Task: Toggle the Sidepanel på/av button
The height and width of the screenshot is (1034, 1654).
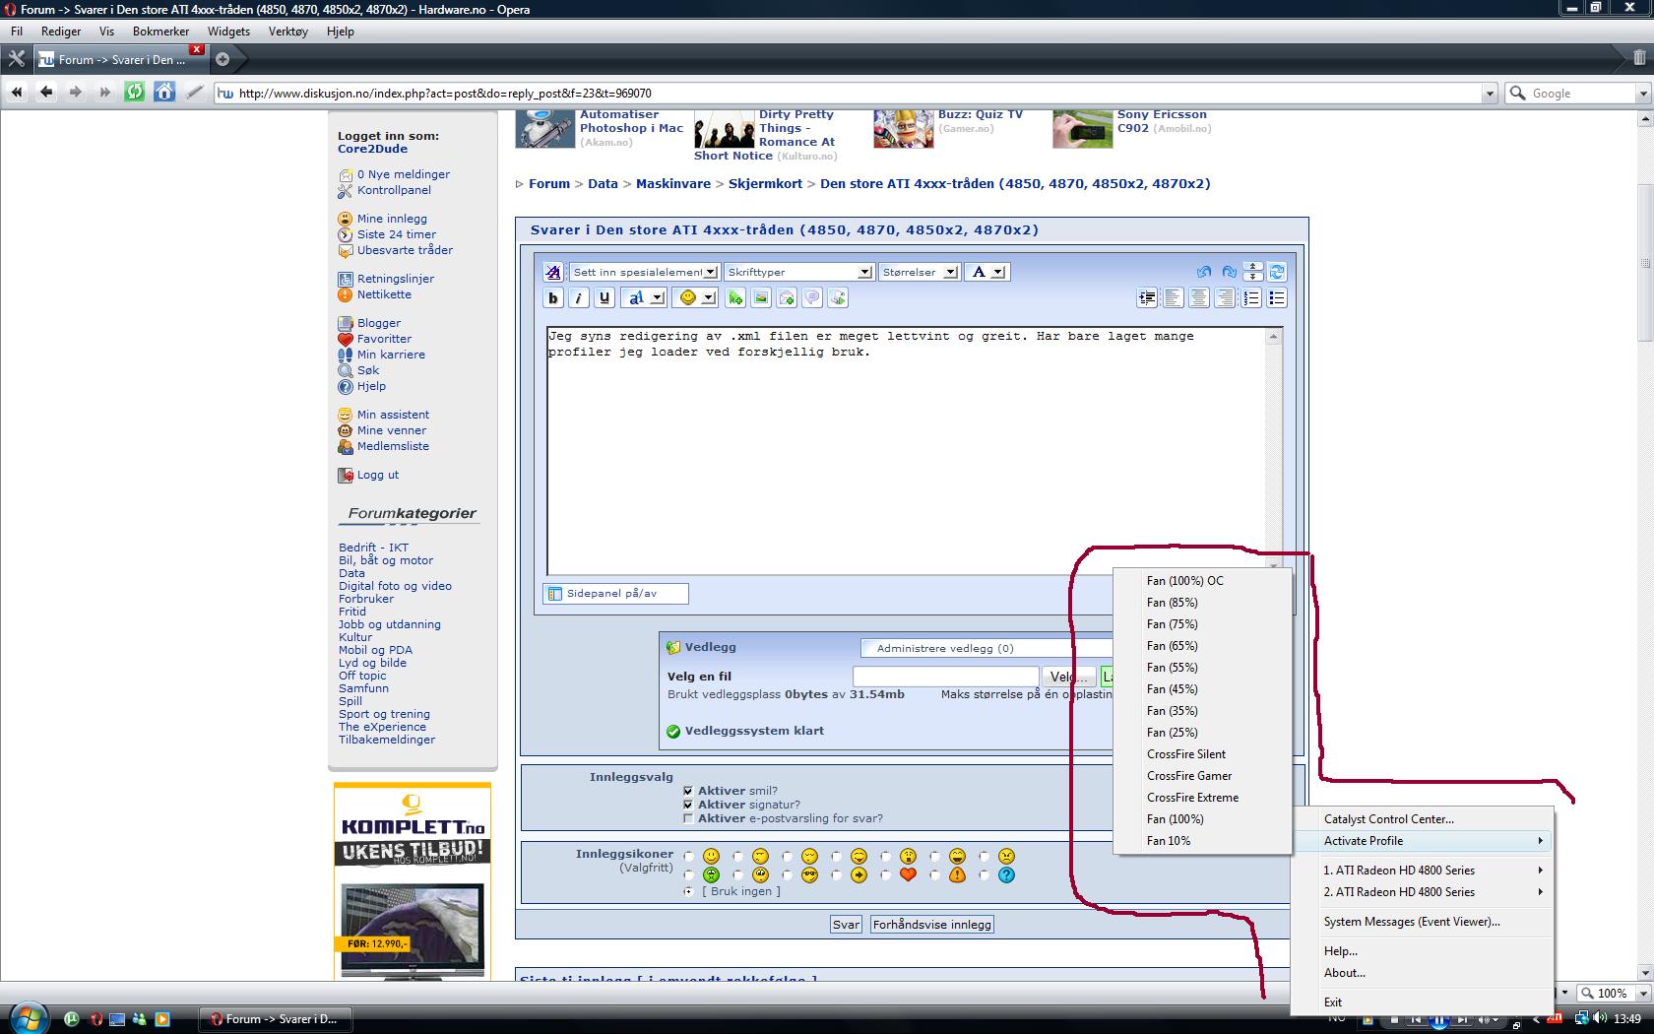Action: [x=615, y=594]
